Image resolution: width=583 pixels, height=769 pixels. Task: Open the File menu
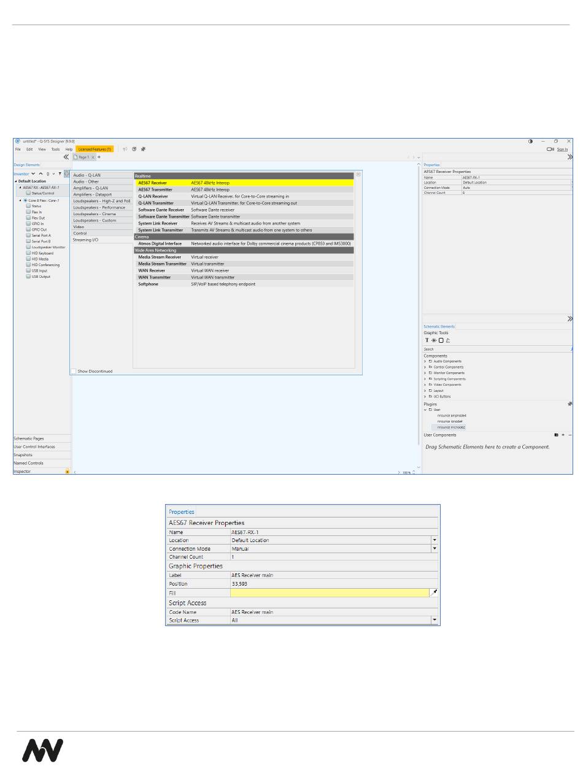pyautogui.click(x=18, y=149)
